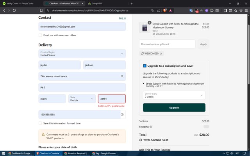This screenshot has width=250, height=156.
Task: Click the ZIP code field '33101'
Action: click(112, 99)
